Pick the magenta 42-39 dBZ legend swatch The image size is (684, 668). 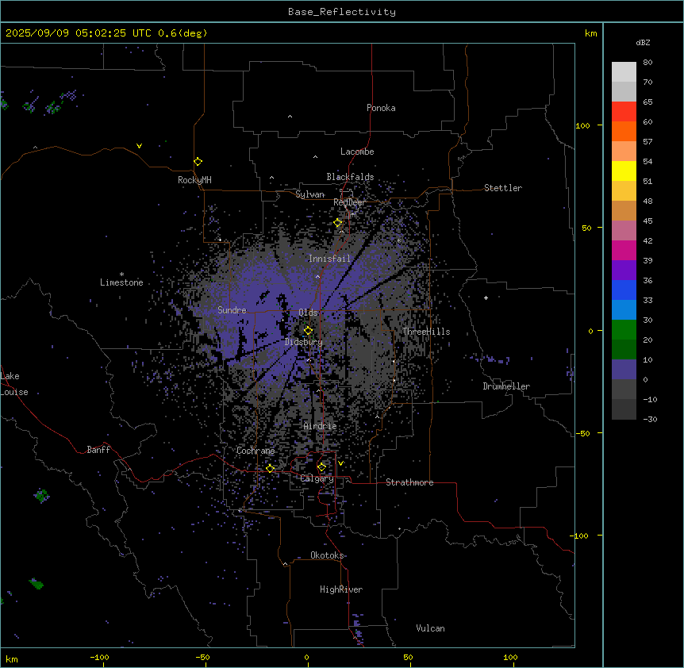click(x=624, y=250)
